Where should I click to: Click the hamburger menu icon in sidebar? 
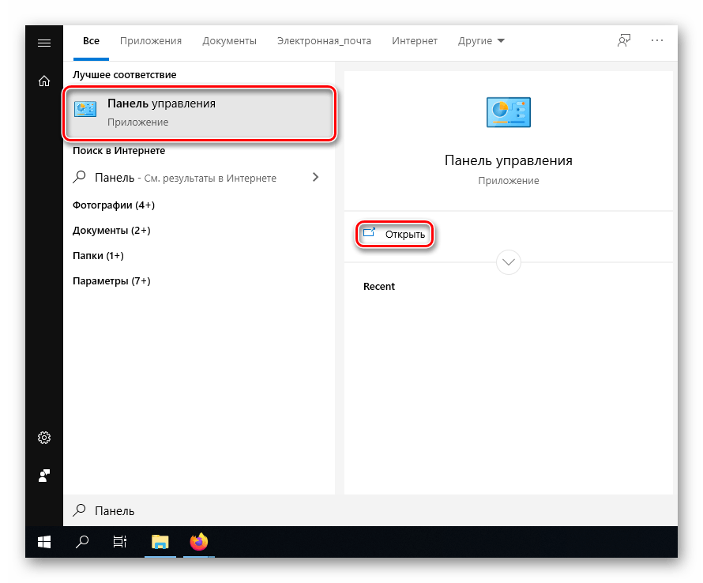coord(44,43)
